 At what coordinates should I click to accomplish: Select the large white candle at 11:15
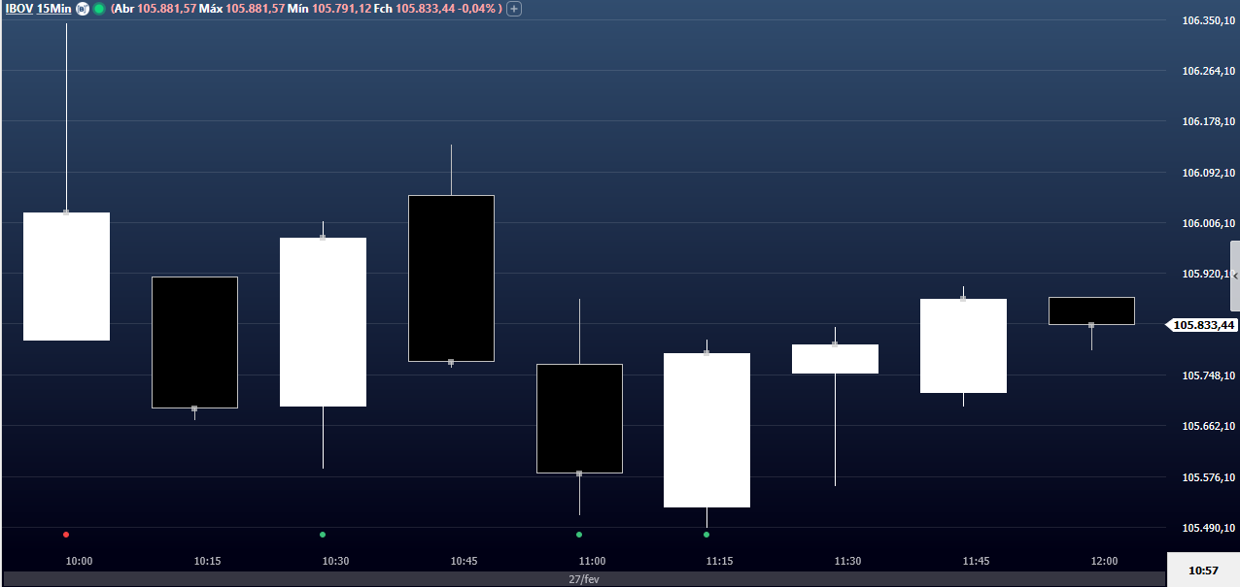click(x=706, y=430)
